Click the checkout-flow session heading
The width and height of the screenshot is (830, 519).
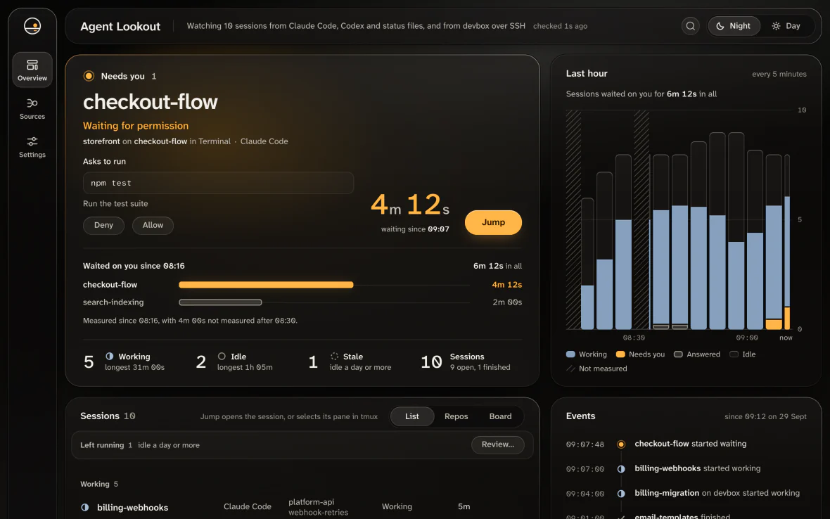click(x=151, y=101)
